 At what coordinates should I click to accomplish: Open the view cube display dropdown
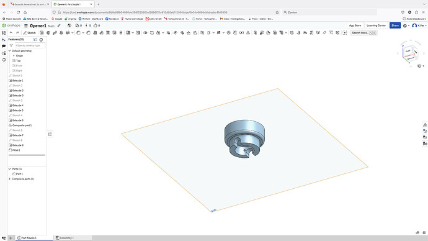coord(421,66)
